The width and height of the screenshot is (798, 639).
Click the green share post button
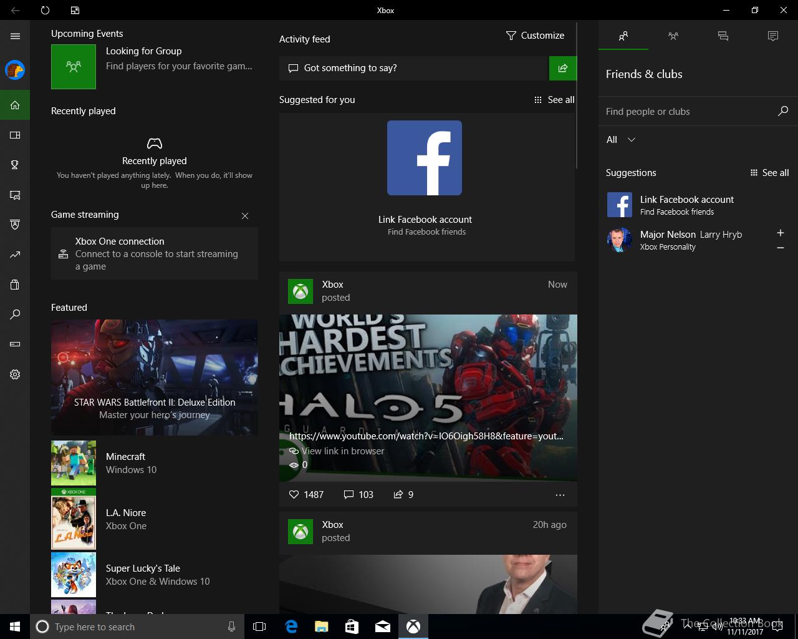(x=563, y=68)
